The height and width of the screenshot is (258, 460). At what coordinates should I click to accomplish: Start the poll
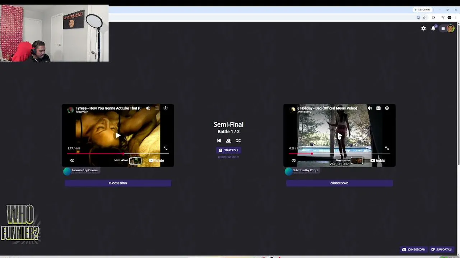228,150
